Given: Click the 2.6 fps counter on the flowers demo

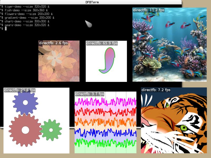Looking at the screenshot, I should pyautogui.click(x=53, y=43).
